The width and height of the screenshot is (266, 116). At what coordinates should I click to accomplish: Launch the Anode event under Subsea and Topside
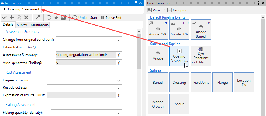(x=158, y=56)
